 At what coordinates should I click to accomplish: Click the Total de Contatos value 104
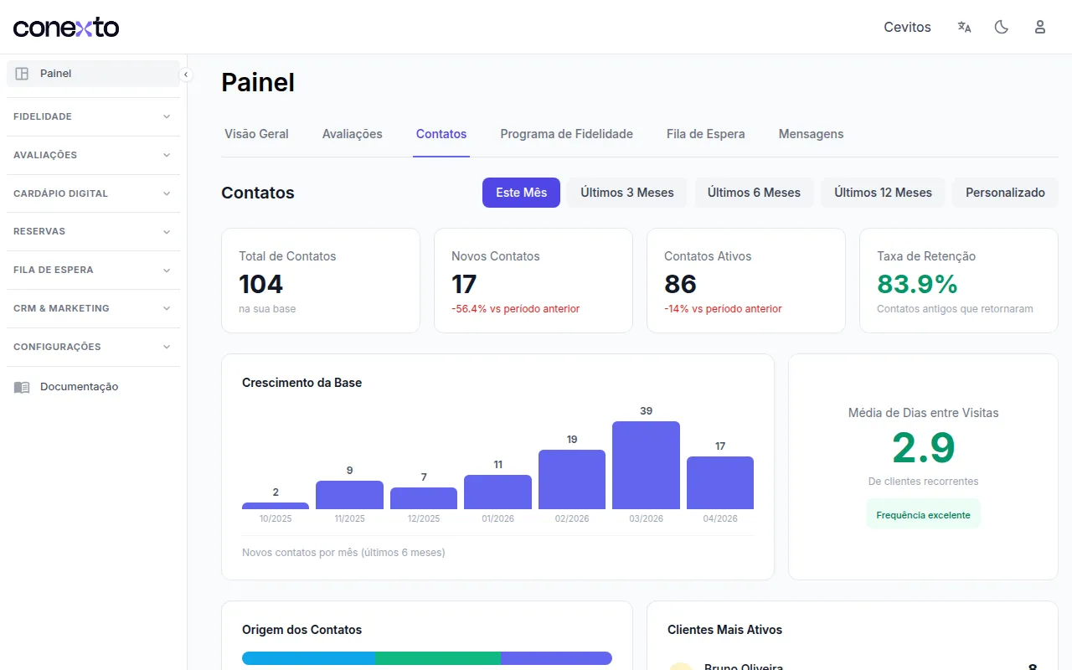(x=261, y=284)
